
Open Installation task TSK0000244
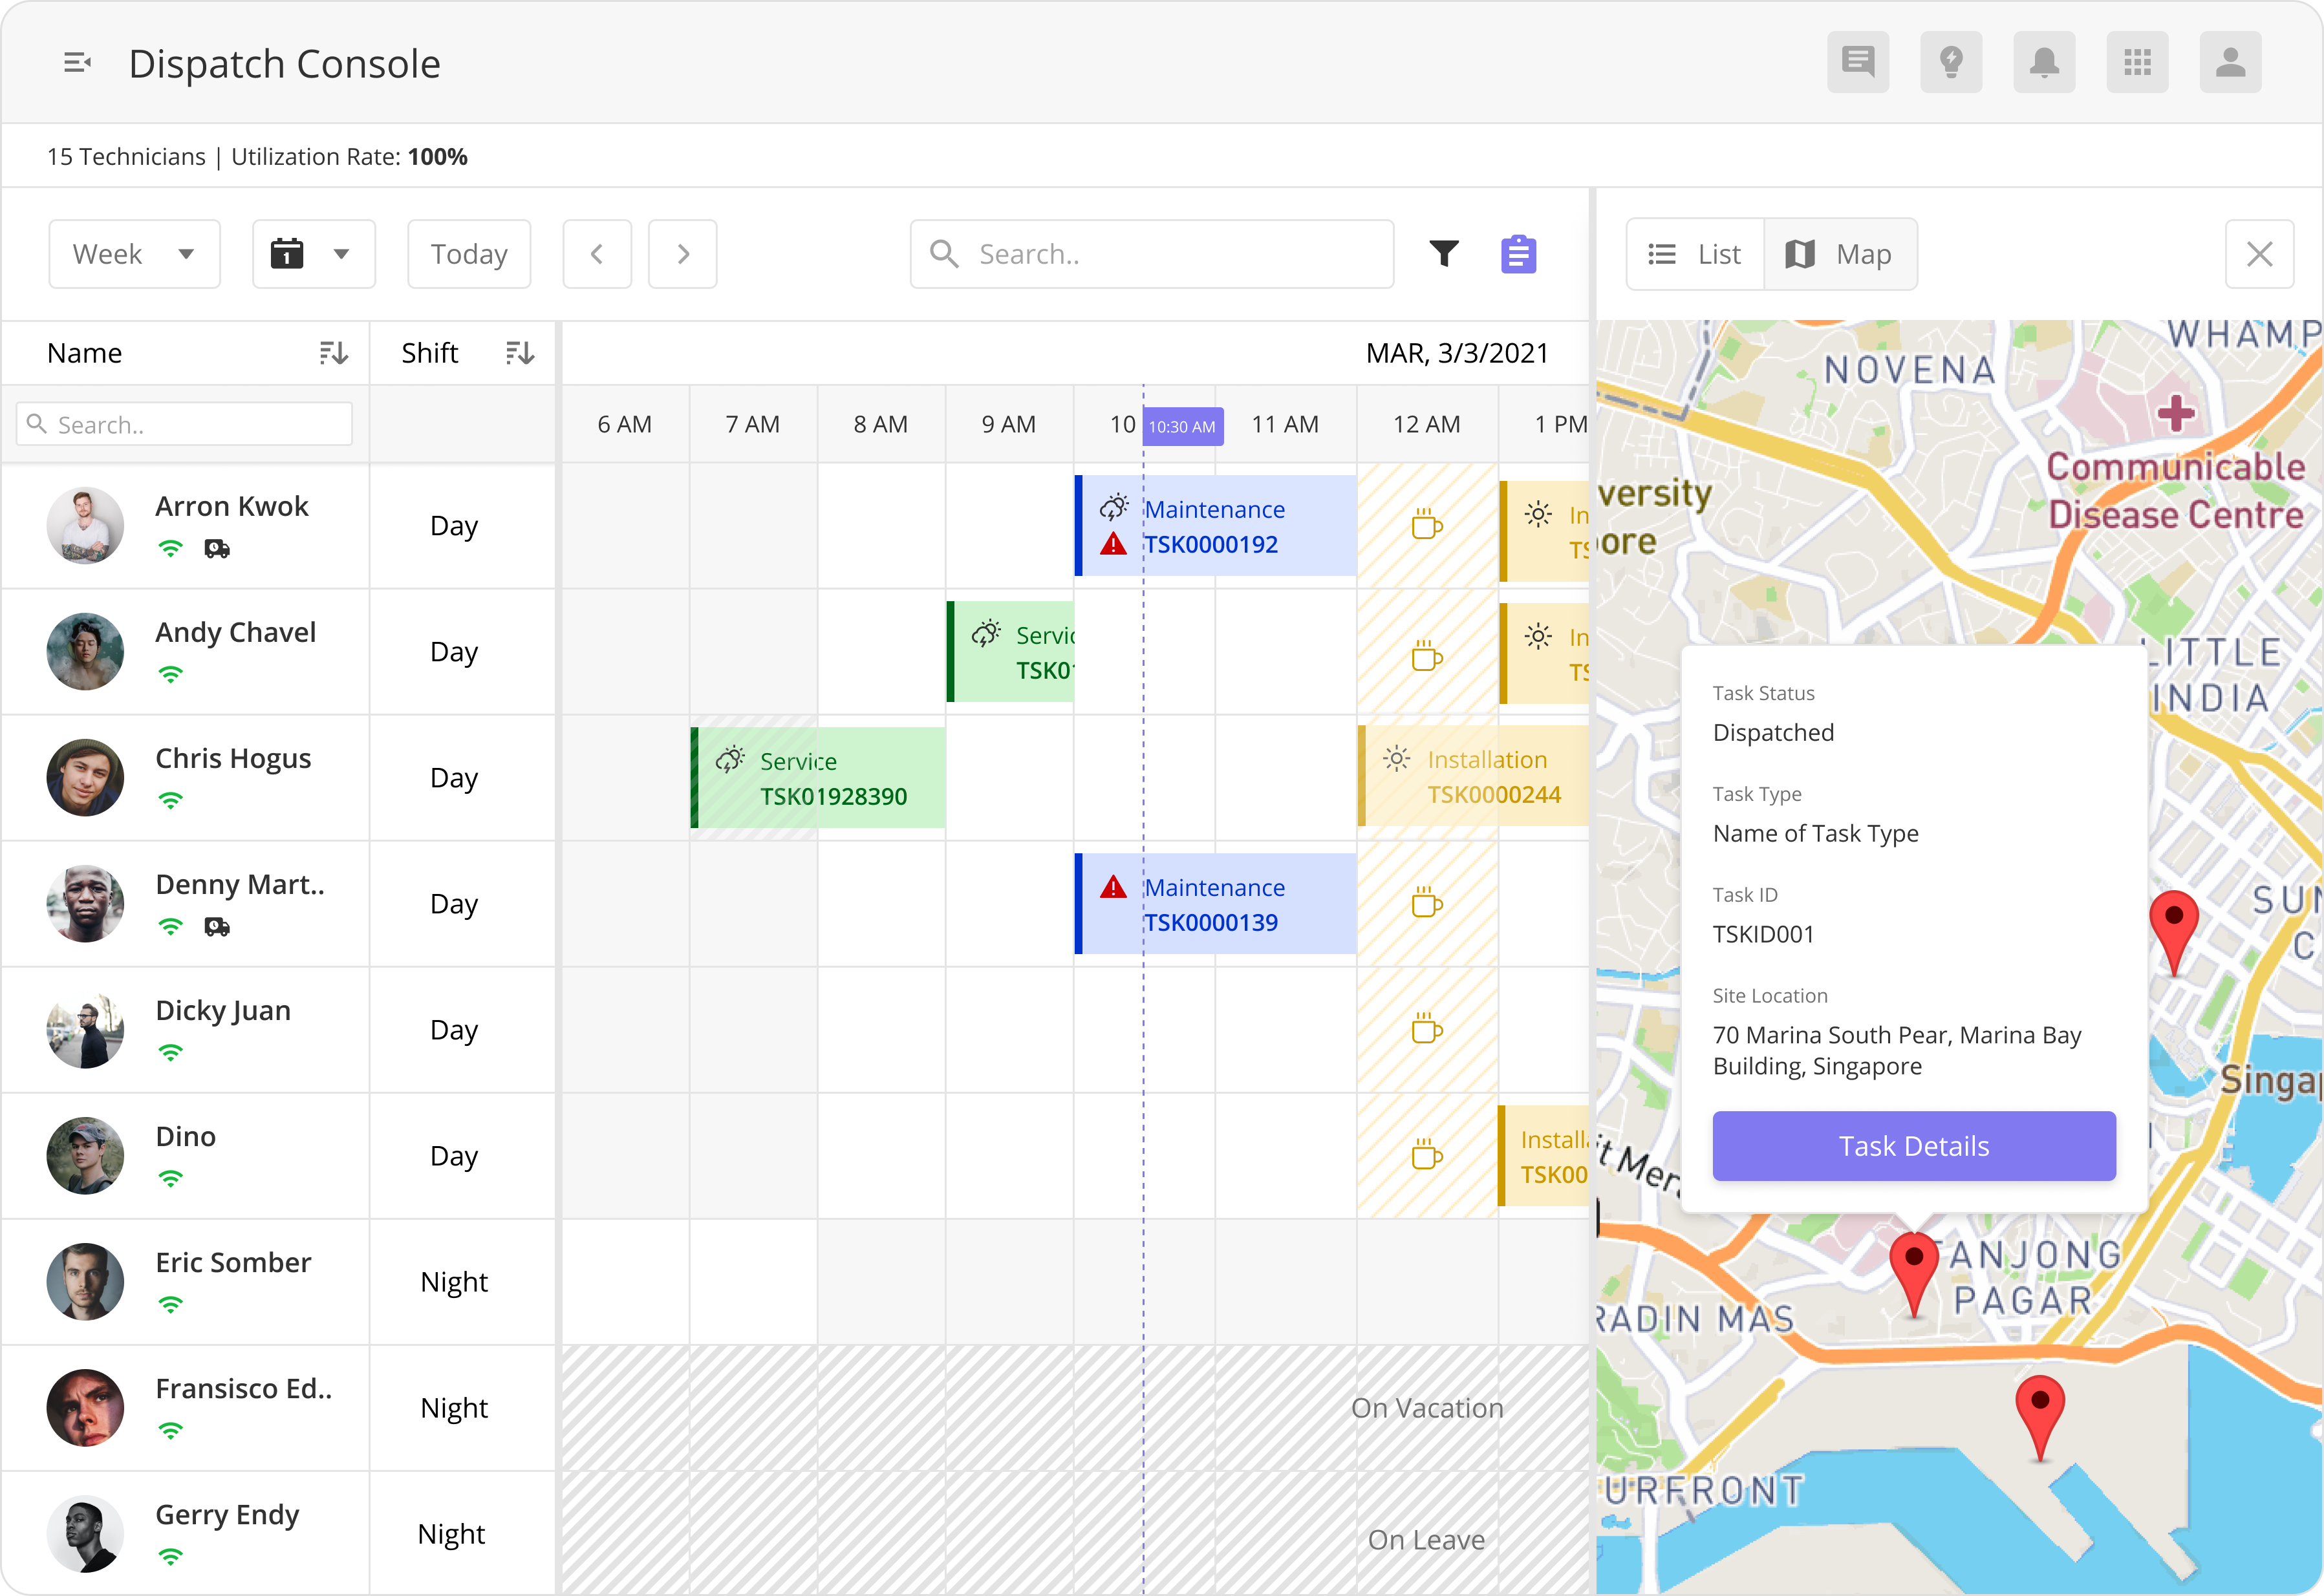(x=1474, y=777)
